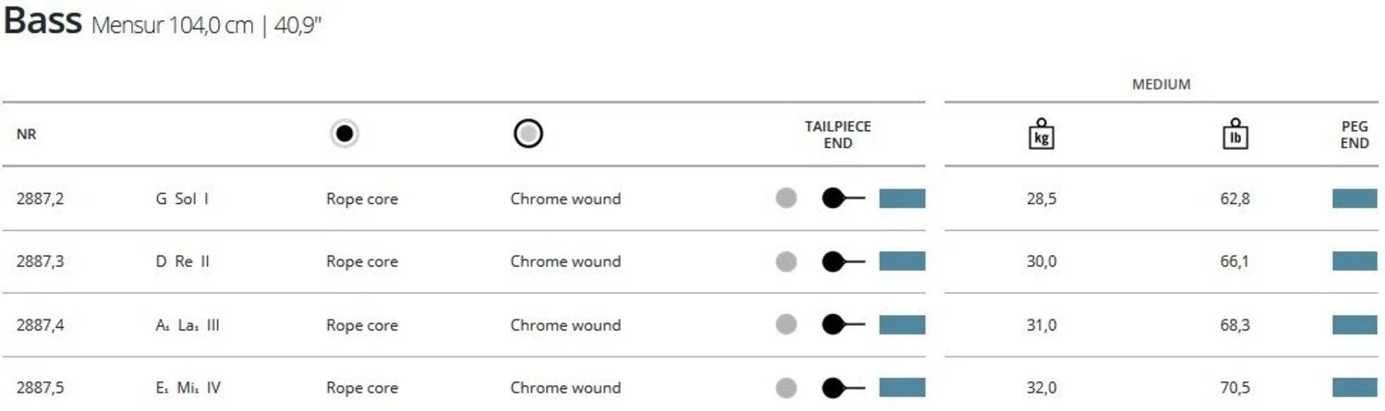This screenshot has width=1385, height=411.
Task: Click the PEG END column header
Action: point(1355,135)
